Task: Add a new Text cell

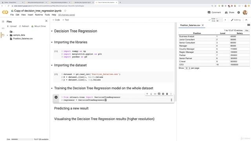Action: point(65,20)
